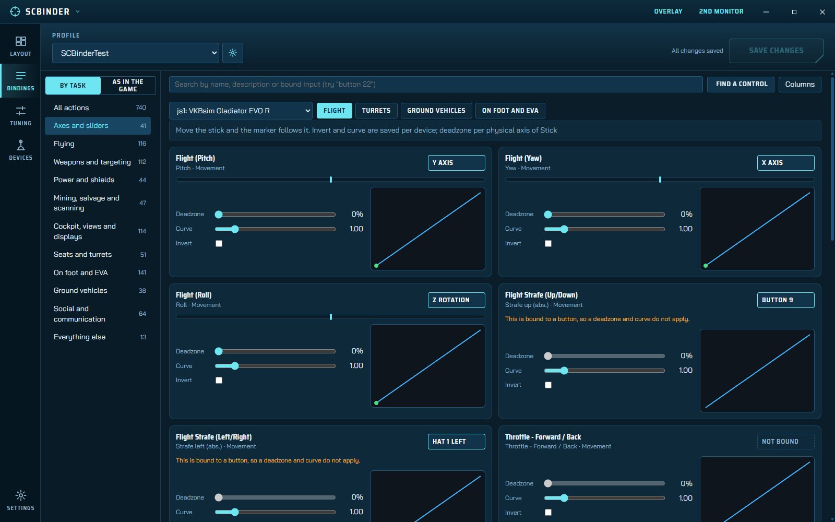
Task: Click the Z ROTATION binding button
Action: [456, 300]
